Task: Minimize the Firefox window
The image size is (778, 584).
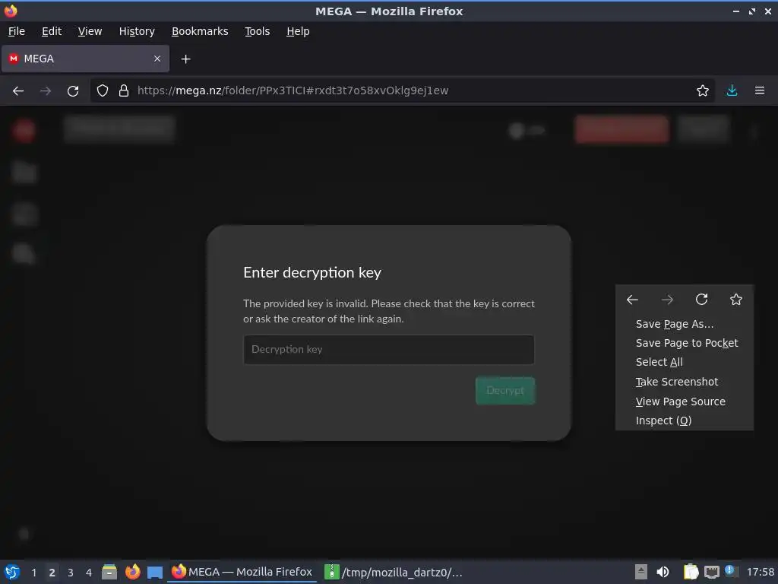Action: (x=736, y=11)
